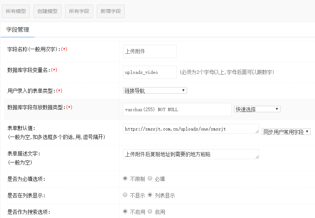Expand the 快速选择 dropdown

tap(257, 109)
